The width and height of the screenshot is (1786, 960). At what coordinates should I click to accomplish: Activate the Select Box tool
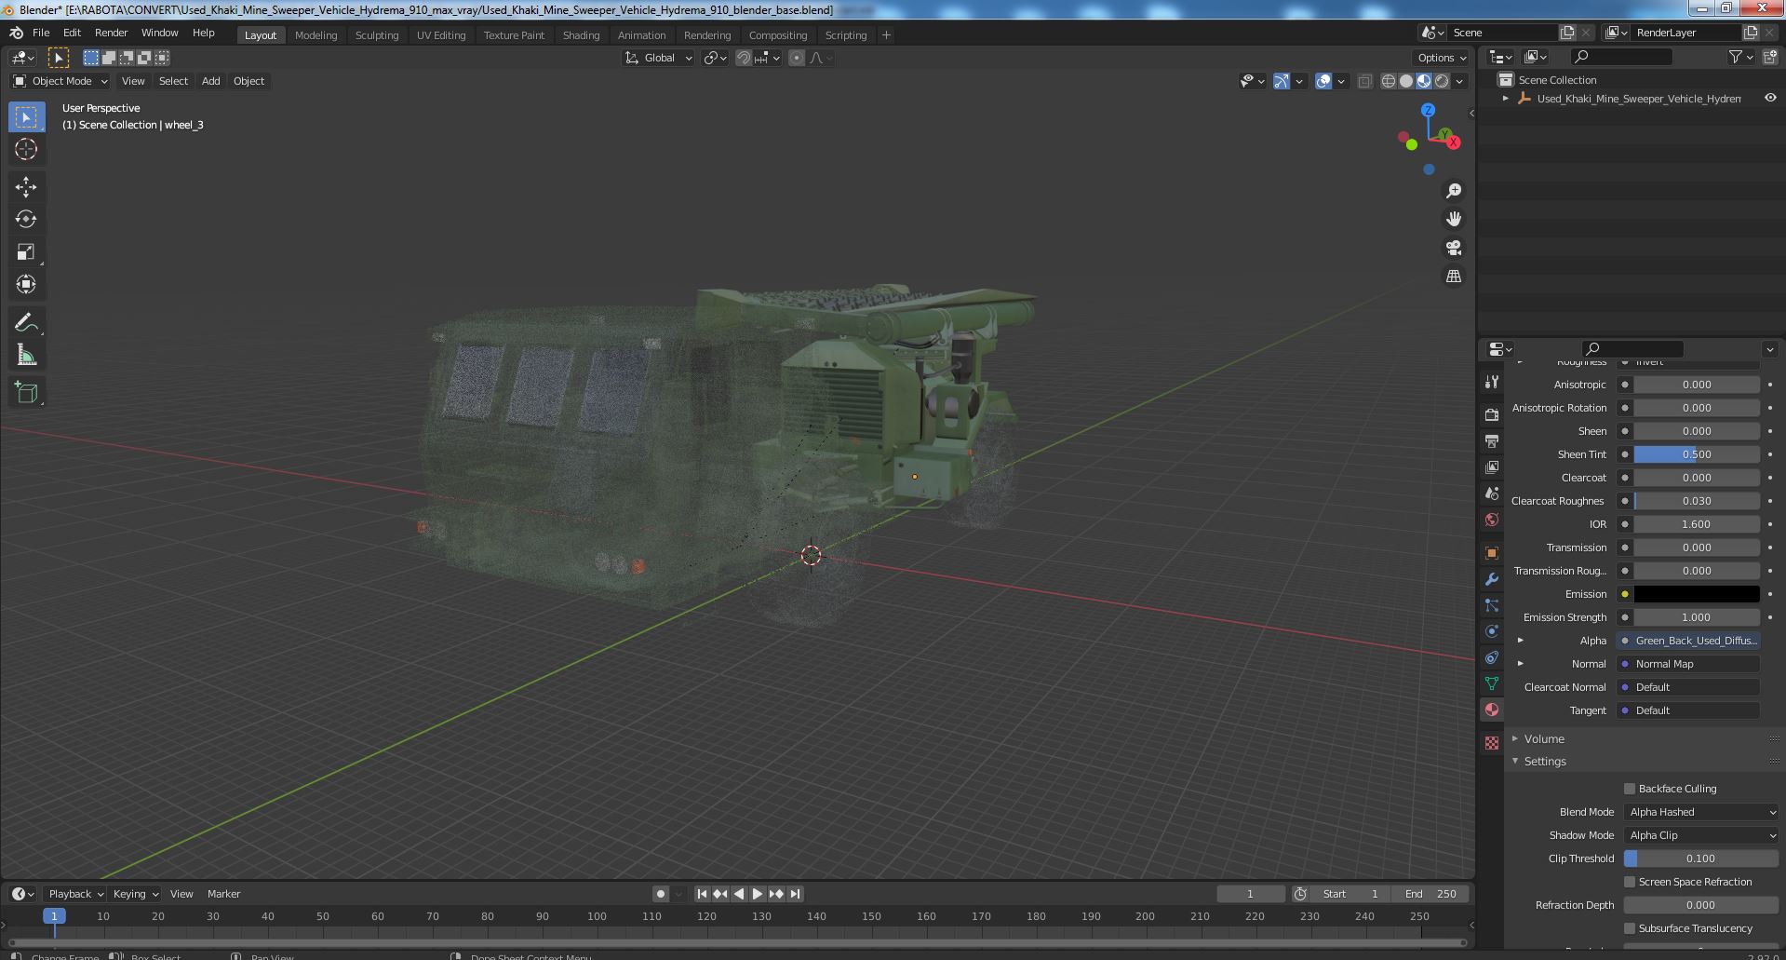click(26, 117)
